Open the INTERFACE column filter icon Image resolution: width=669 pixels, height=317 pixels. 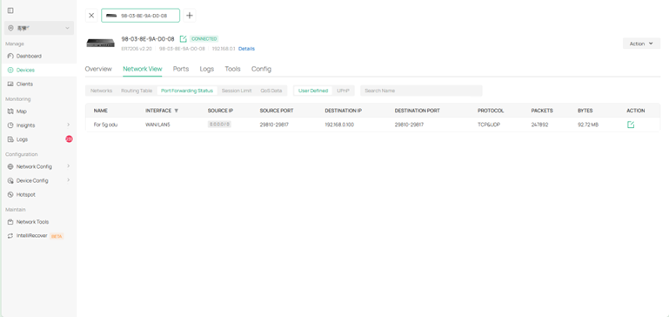tap(177, 111)
